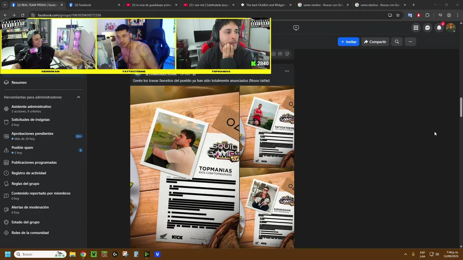Open Resumen in the sidebar
463x260 pixels.
(x=43, y=83)
